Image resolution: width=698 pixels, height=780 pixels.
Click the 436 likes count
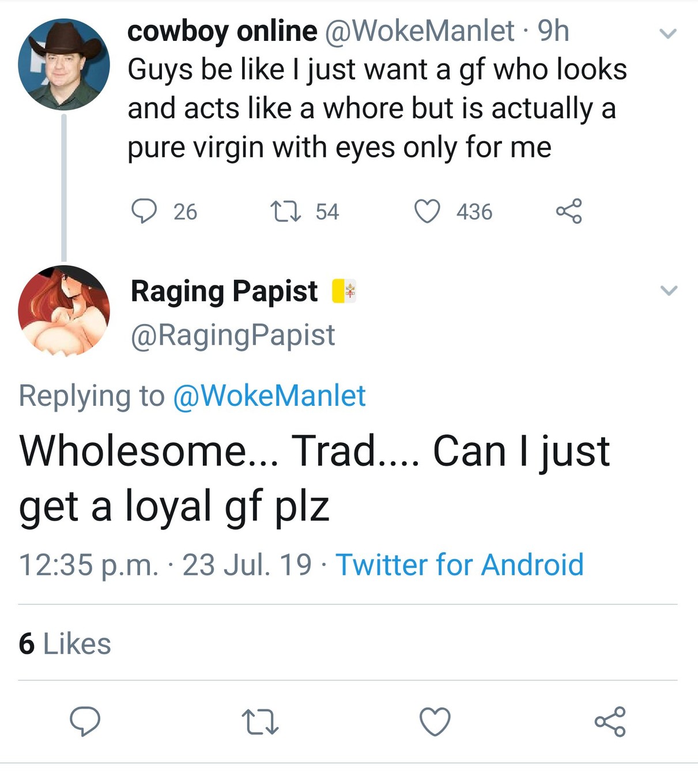474,212
